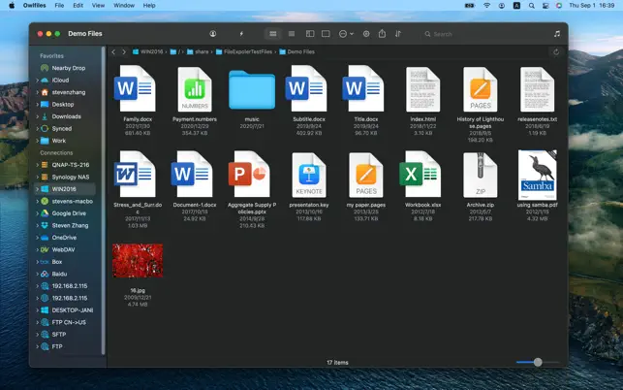This screenshot has width=623, height=390.
Task: Select the Baidu connection icon
Action: tap(45, 274)
